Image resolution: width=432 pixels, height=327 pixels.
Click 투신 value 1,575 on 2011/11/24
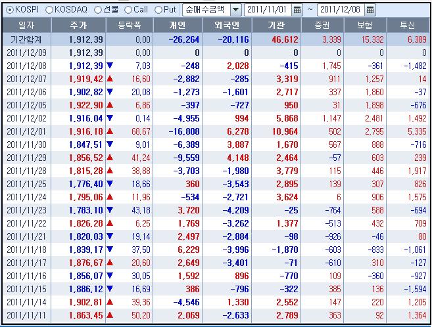(x=417, y=198)
